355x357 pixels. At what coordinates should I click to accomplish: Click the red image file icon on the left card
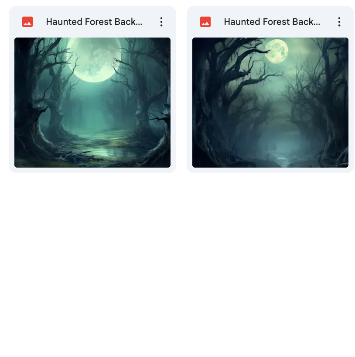click(27, 22)
